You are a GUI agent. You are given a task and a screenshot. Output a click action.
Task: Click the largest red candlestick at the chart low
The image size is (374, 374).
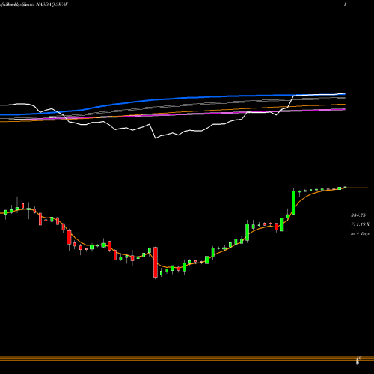156,263
